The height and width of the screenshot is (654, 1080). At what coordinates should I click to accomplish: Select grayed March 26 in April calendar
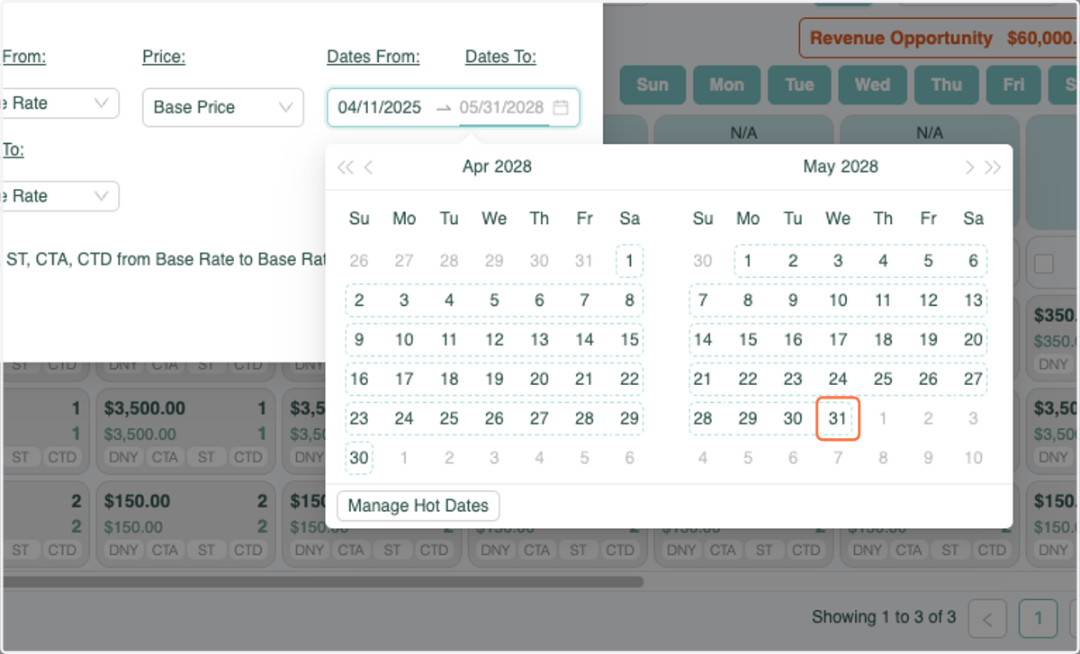tap(359, 262)
